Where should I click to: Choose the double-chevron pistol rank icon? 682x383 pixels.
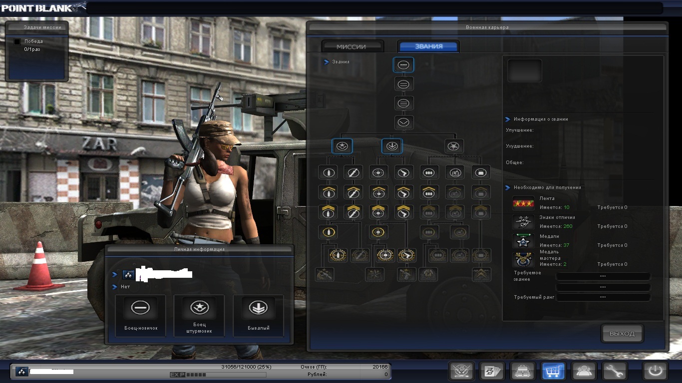403,212
